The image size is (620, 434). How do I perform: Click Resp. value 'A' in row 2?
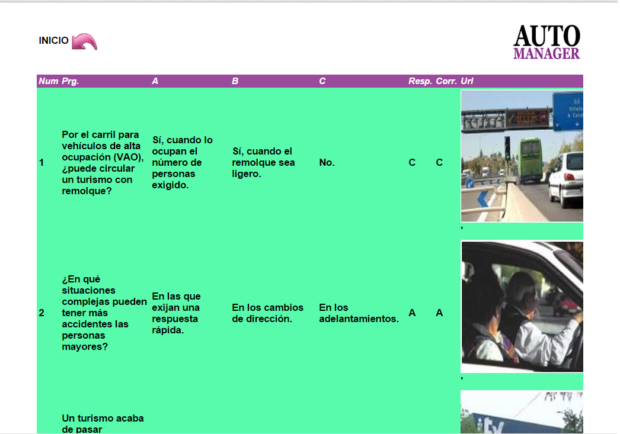click(412, 313)
